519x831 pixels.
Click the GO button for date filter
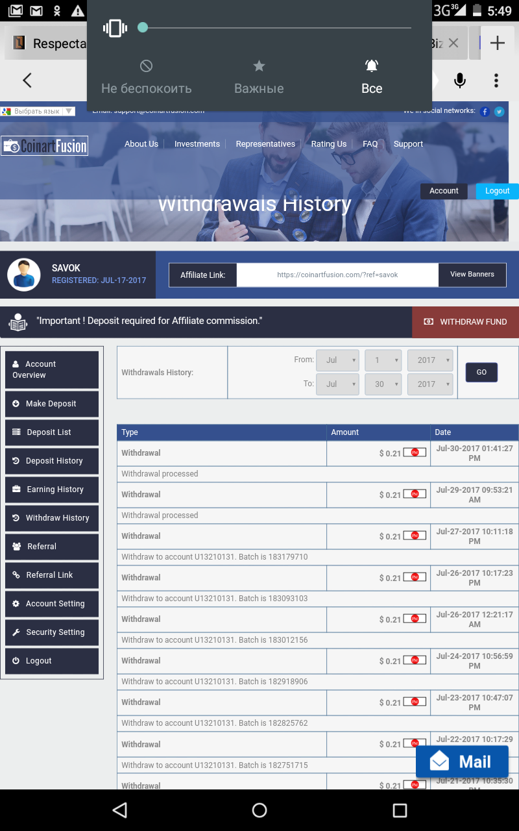tap(481, 373)
